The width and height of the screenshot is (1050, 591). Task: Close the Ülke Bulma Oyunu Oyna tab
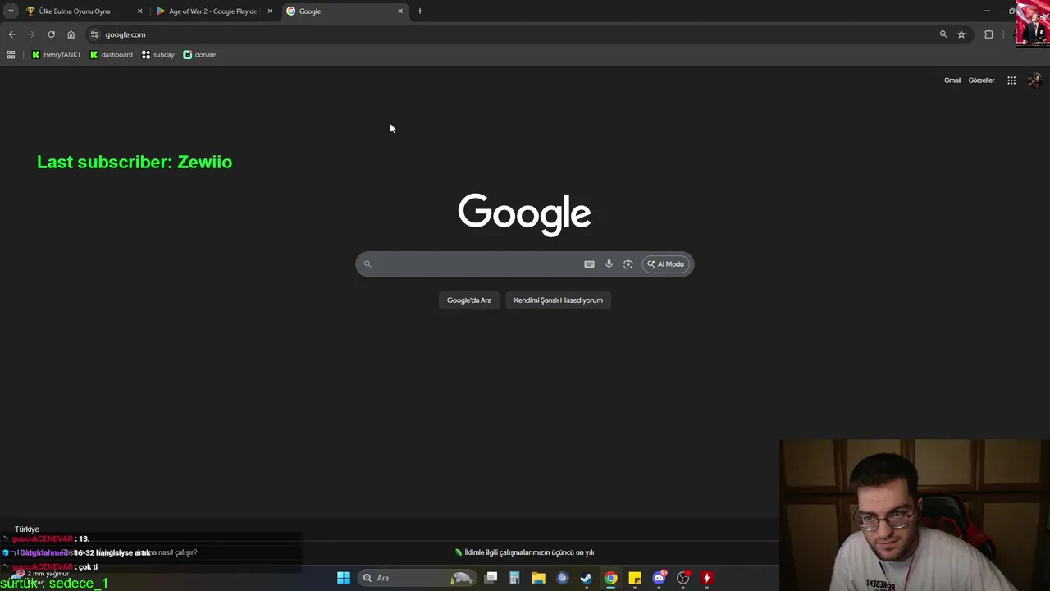(139, 11)
